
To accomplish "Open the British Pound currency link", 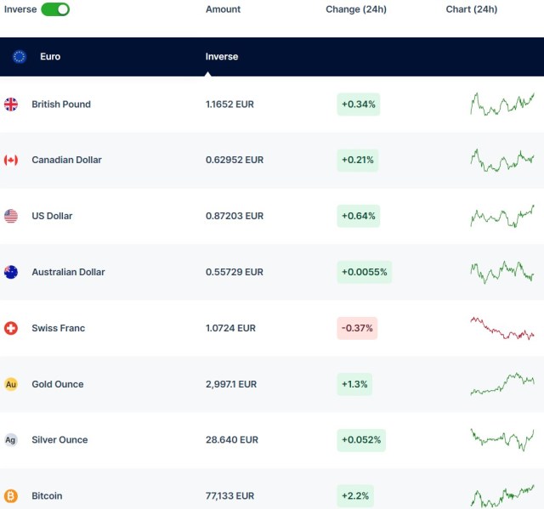I will 61,105.
